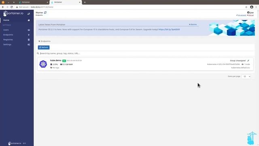The width and height of the screenshot is (259, 146).
Task: Open the Users sidebar menu item
Action: pos(17,30)
